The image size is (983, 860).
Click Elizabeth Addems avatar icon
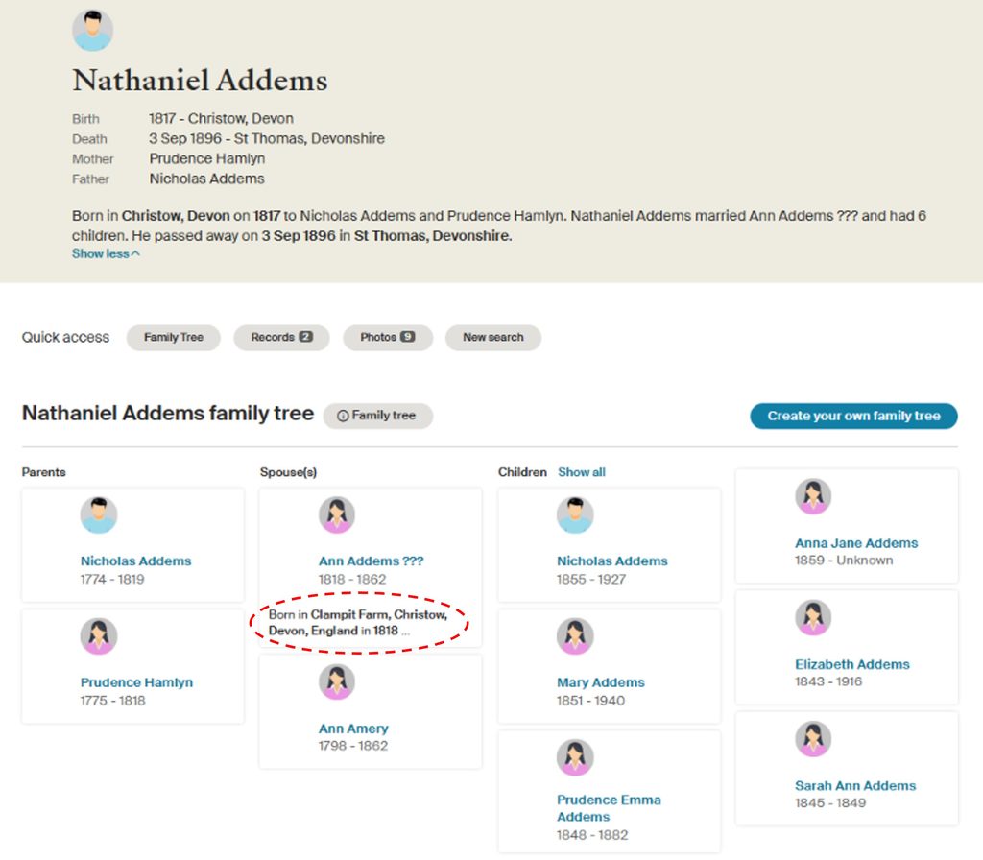coord(813,618)
